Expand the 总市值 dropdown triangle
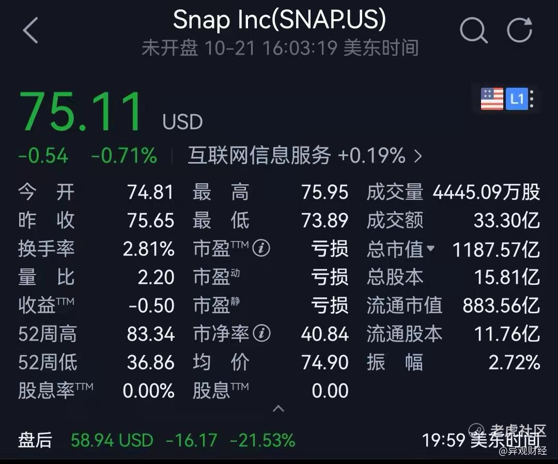This screenshot has height=464, width=558. pos(430,248)
